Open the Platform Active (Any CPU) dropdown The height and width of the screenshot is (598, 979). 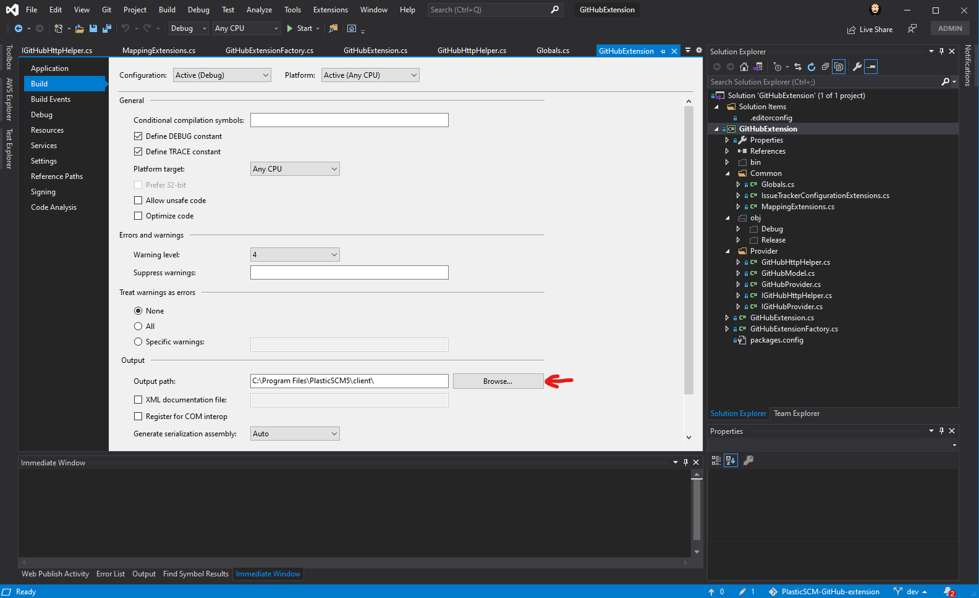tap(370, 75)
